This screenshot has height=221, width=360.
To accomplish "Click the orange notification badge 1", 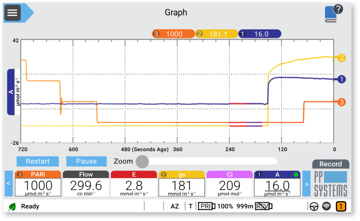I will click(x=341, y=206).
